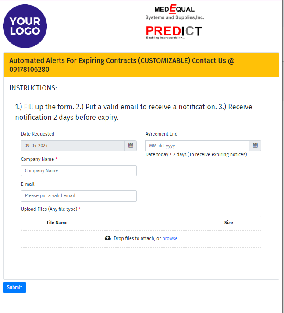The height and width of the screenshot is (313, 284).
Task: Click the MedEqual Systems and Supplies logo
Action: 174,12
